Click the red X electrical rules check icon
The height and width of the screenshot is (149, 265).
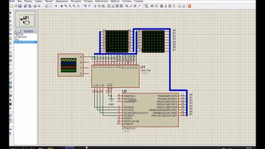[170, 6]
